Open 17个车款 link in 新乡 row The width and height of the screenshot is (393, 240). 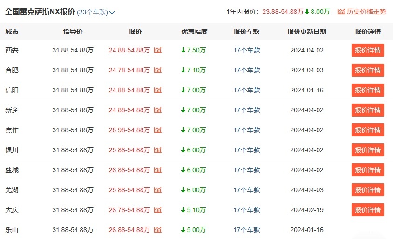pyautogui.click(x=247, y=110)
